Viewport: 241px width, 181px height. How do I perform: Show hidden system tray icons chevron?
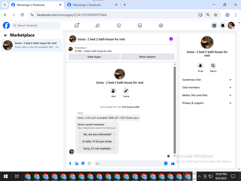(x=199, y=176)
